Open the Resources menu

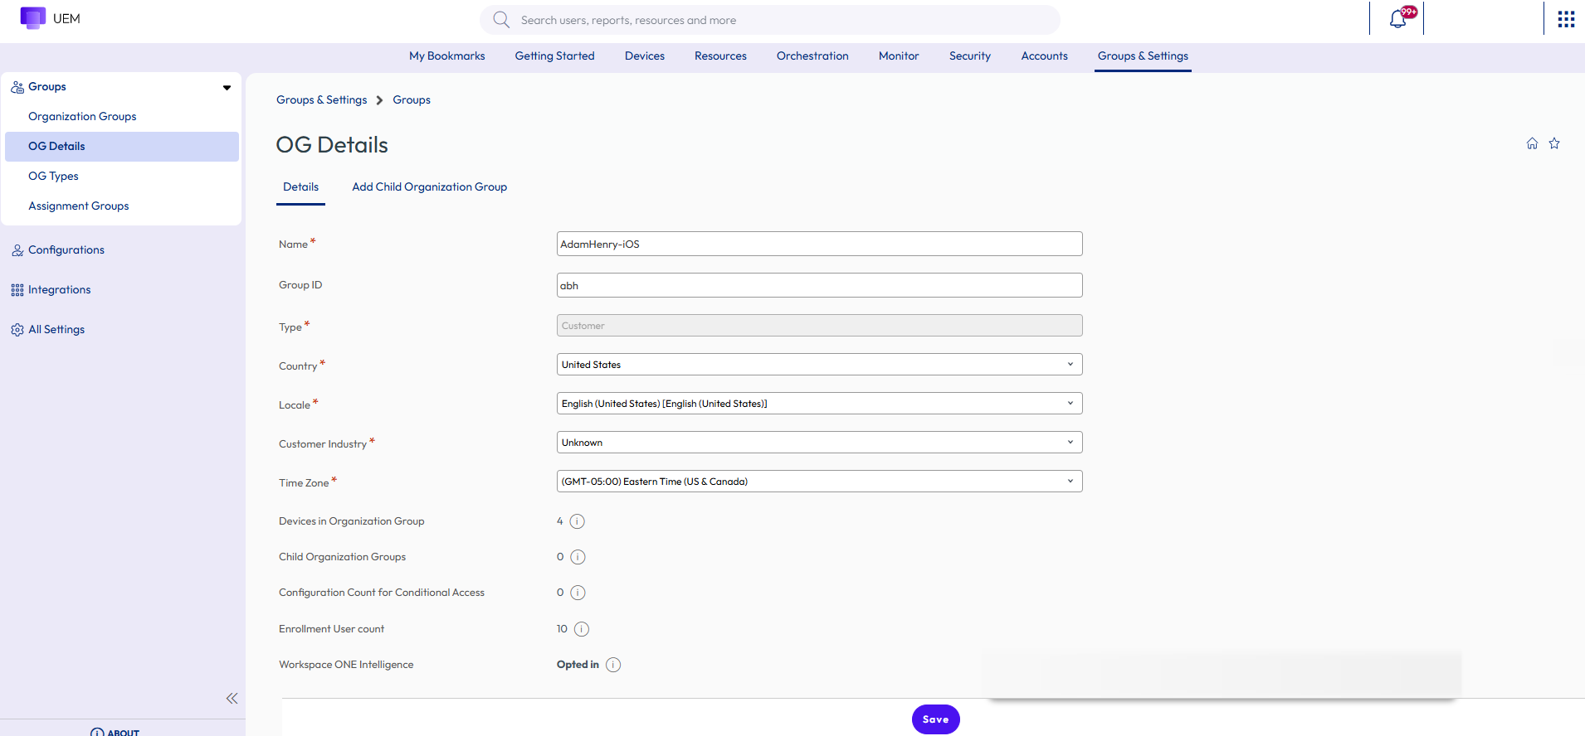click(720, 56)
